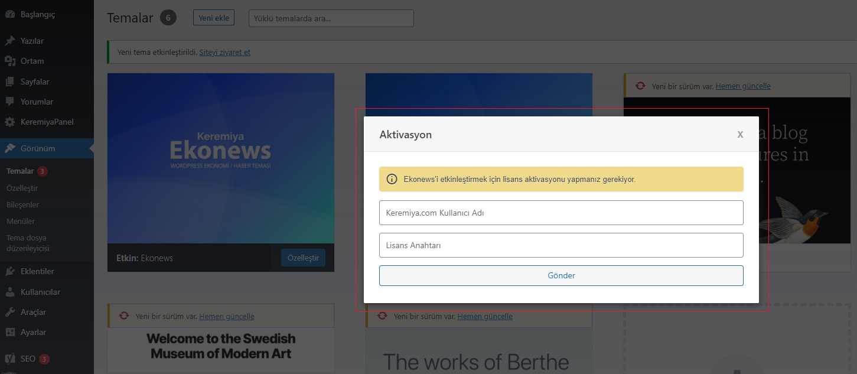Select the Görünüm menu item

tap(47, 148)
